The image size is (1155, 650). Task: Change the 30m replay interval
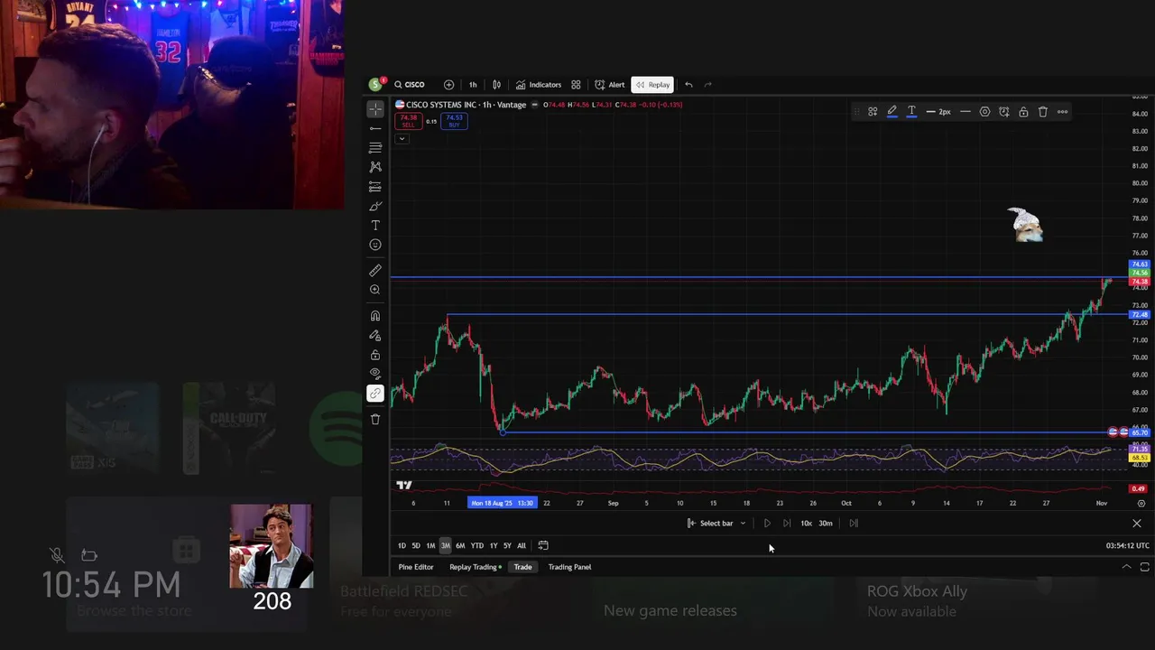click(826, 523)
